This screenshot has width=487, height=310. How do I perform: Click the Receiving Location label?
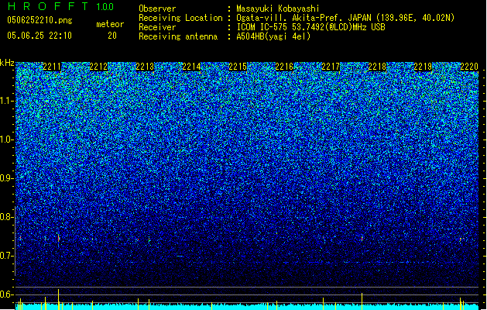180,18
